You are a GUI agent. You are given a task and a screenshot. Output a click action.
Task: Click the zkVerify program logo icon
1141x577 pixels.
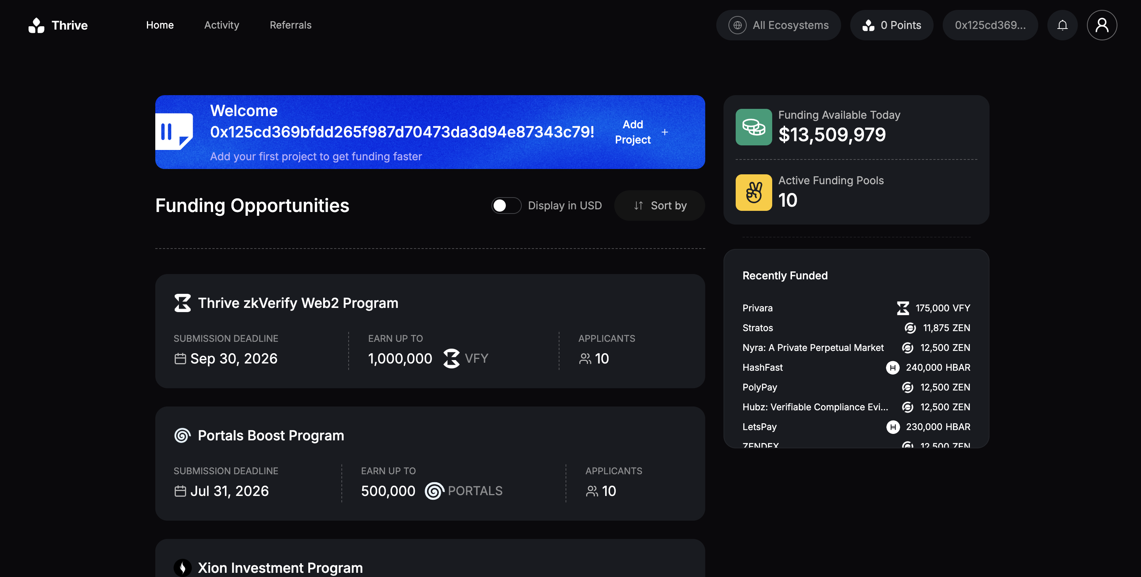(x=182, y=303)
